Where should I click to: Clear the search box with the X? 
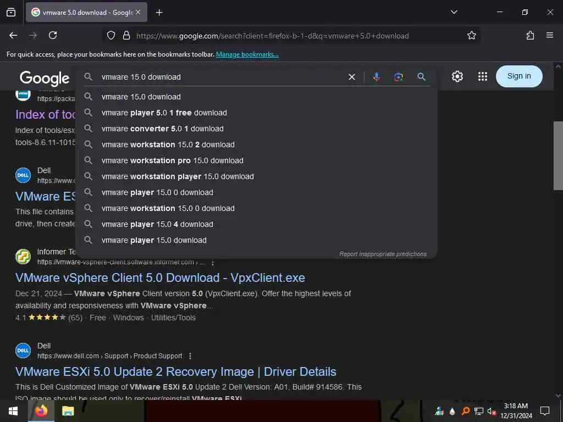coord(352,77)
